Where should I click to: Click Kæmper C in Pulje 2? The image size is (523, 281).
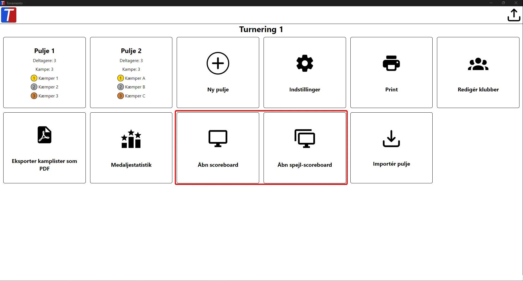pos(135,96)
